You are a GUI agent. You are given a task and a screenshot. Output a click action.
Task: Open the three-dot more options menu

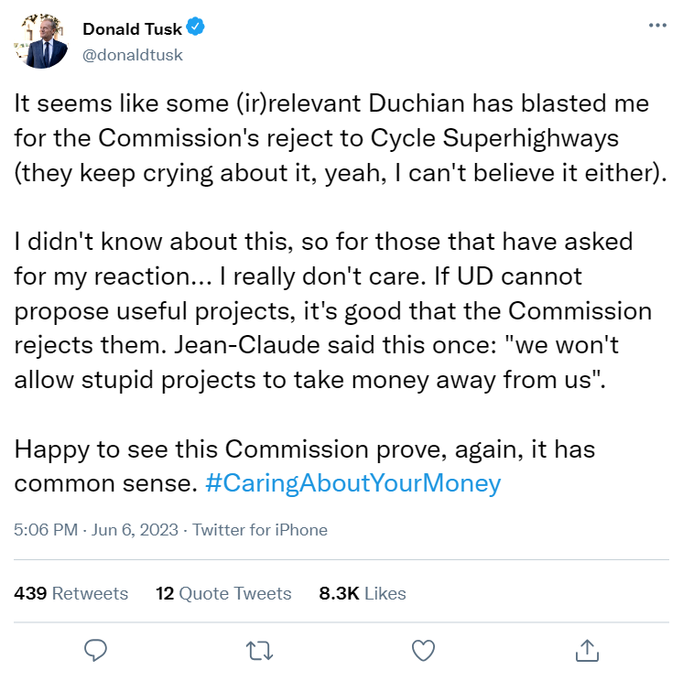coord(657,27)
